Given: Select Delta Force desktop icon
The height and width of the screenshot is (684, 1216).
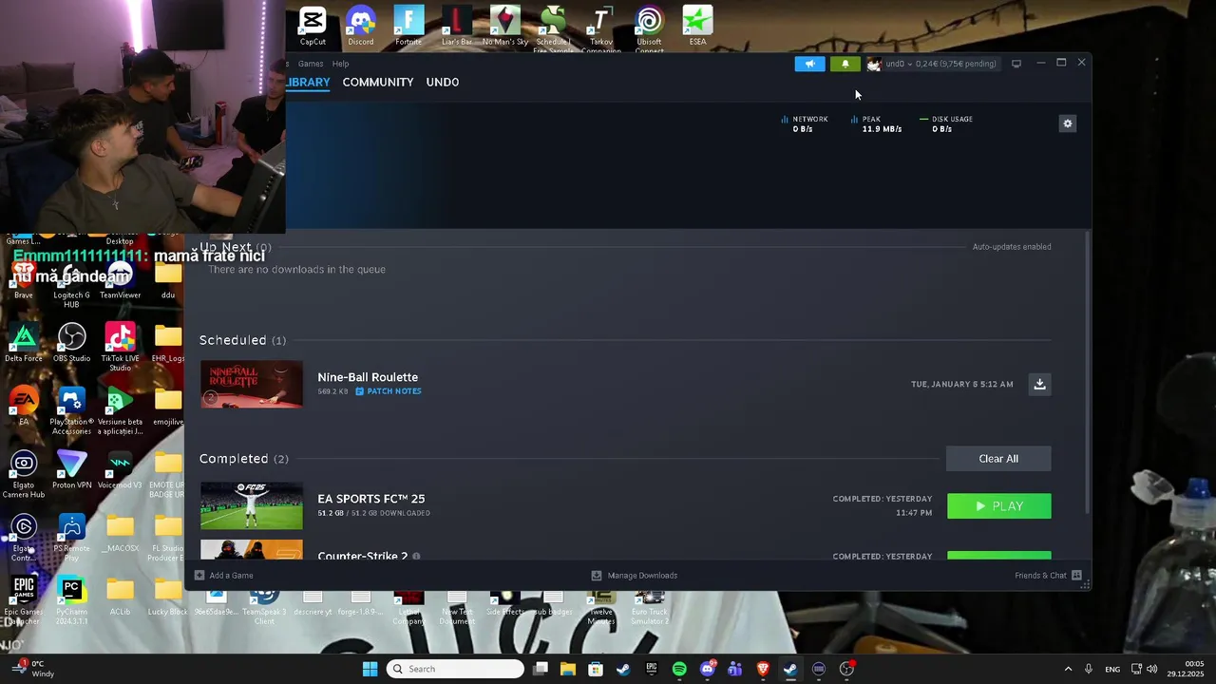Looking at the screenshot, I should (x=24, y=343).
